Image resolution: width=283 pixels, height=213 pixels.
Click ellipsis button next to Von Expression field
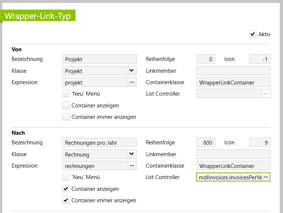(132, 82)
